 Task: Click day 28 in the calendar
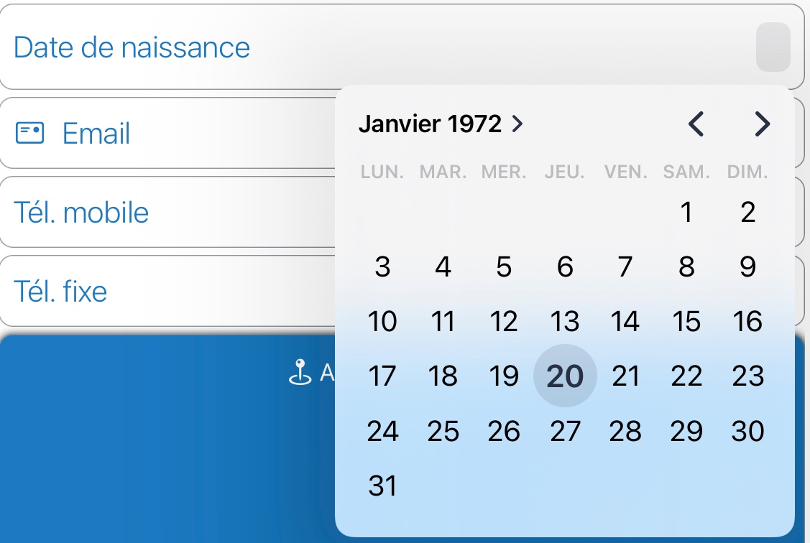point(625,432)
